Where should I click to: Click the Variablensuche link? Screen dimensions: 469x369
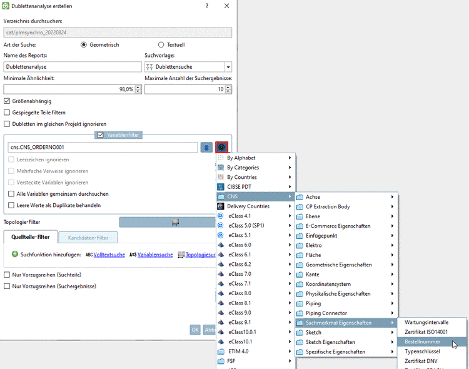(x=155, y=255)
